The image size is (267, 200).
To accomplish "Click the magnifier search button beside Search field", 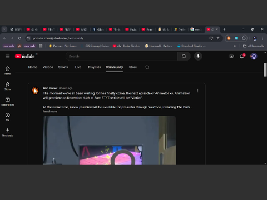I will pyautogui.click(x=184, y=56).
